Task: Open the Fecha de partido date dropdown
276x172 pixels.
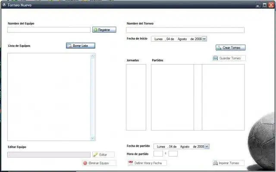Action: tap(207, 146)
